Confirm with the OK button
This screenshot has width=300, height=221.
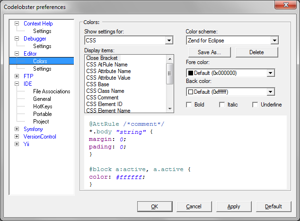(155, 206)
